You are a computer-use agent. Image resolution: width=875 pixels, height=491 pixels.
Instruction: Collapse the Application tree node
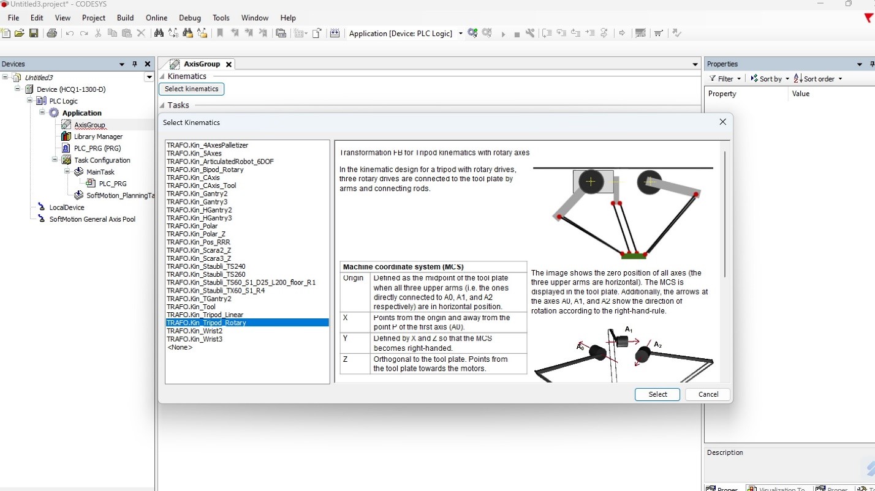[42, 113]
